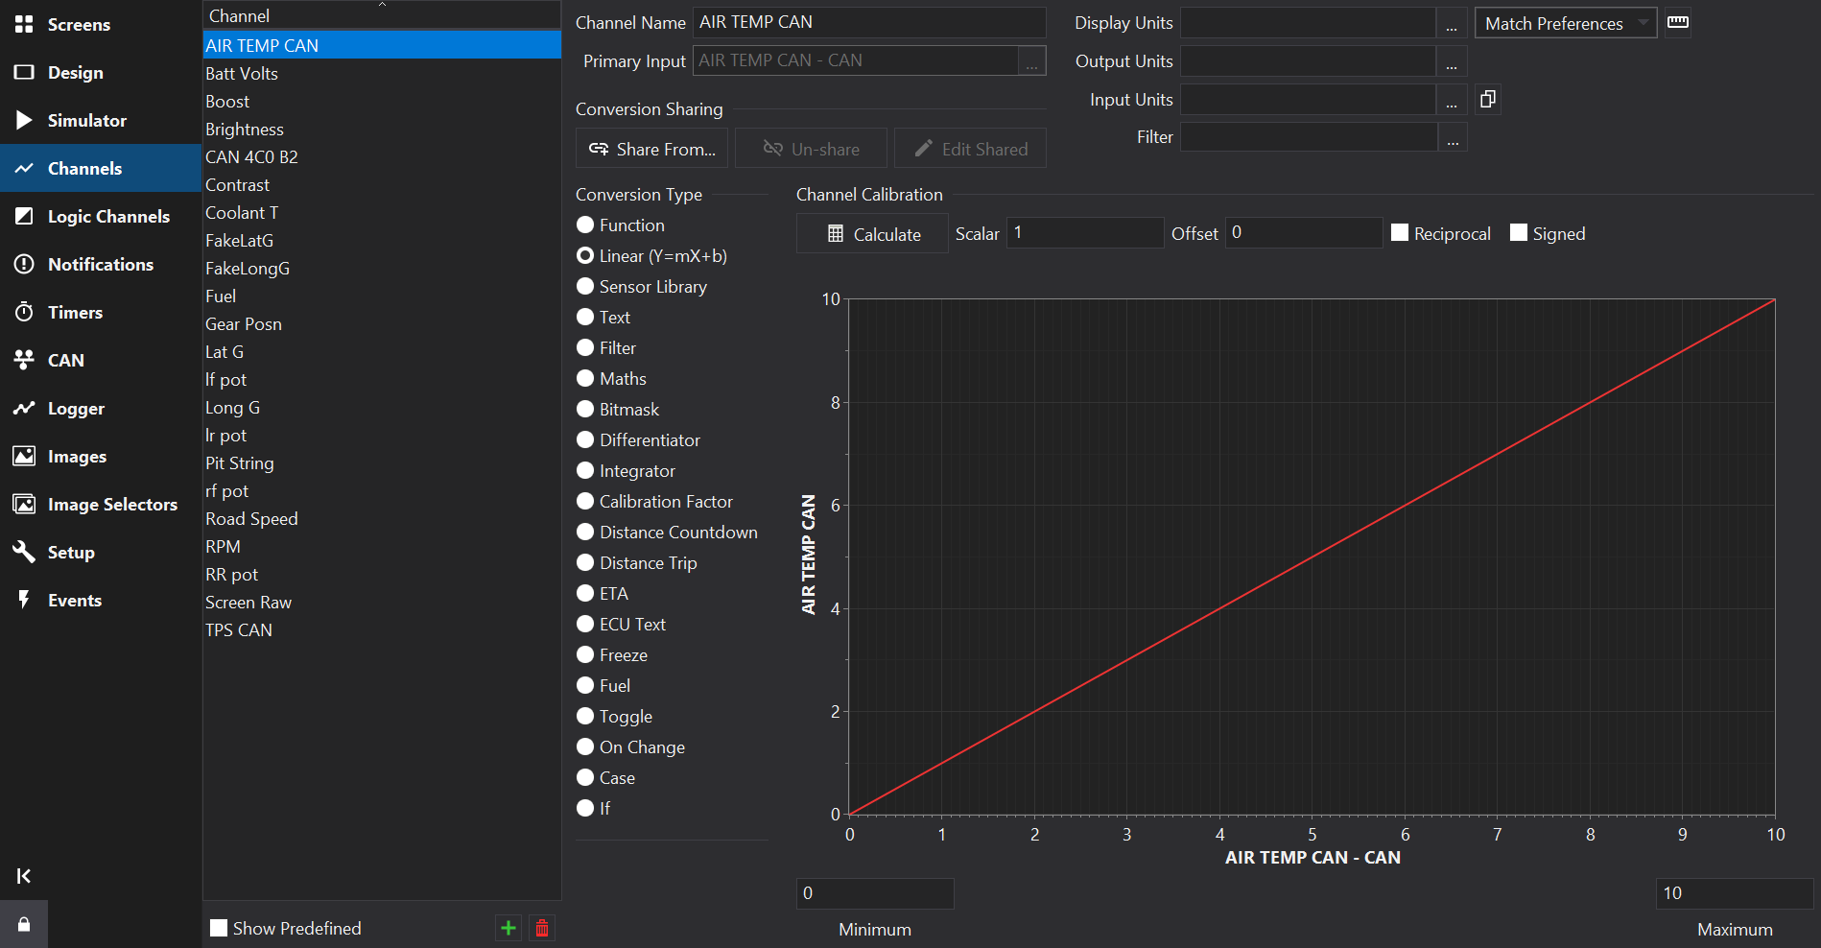Click the copy icon beside Input Units
Viewport: 1821px width, 948px height.
pos(1488,99)
